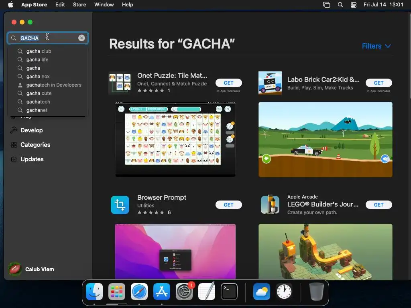Open the App Store menu
This screenshot has width=411, height=308.
coord(34,4)
